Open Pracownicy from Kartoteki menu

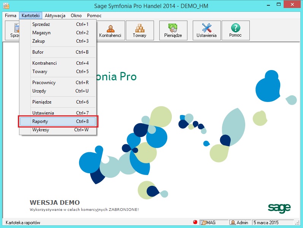(58, 83)
